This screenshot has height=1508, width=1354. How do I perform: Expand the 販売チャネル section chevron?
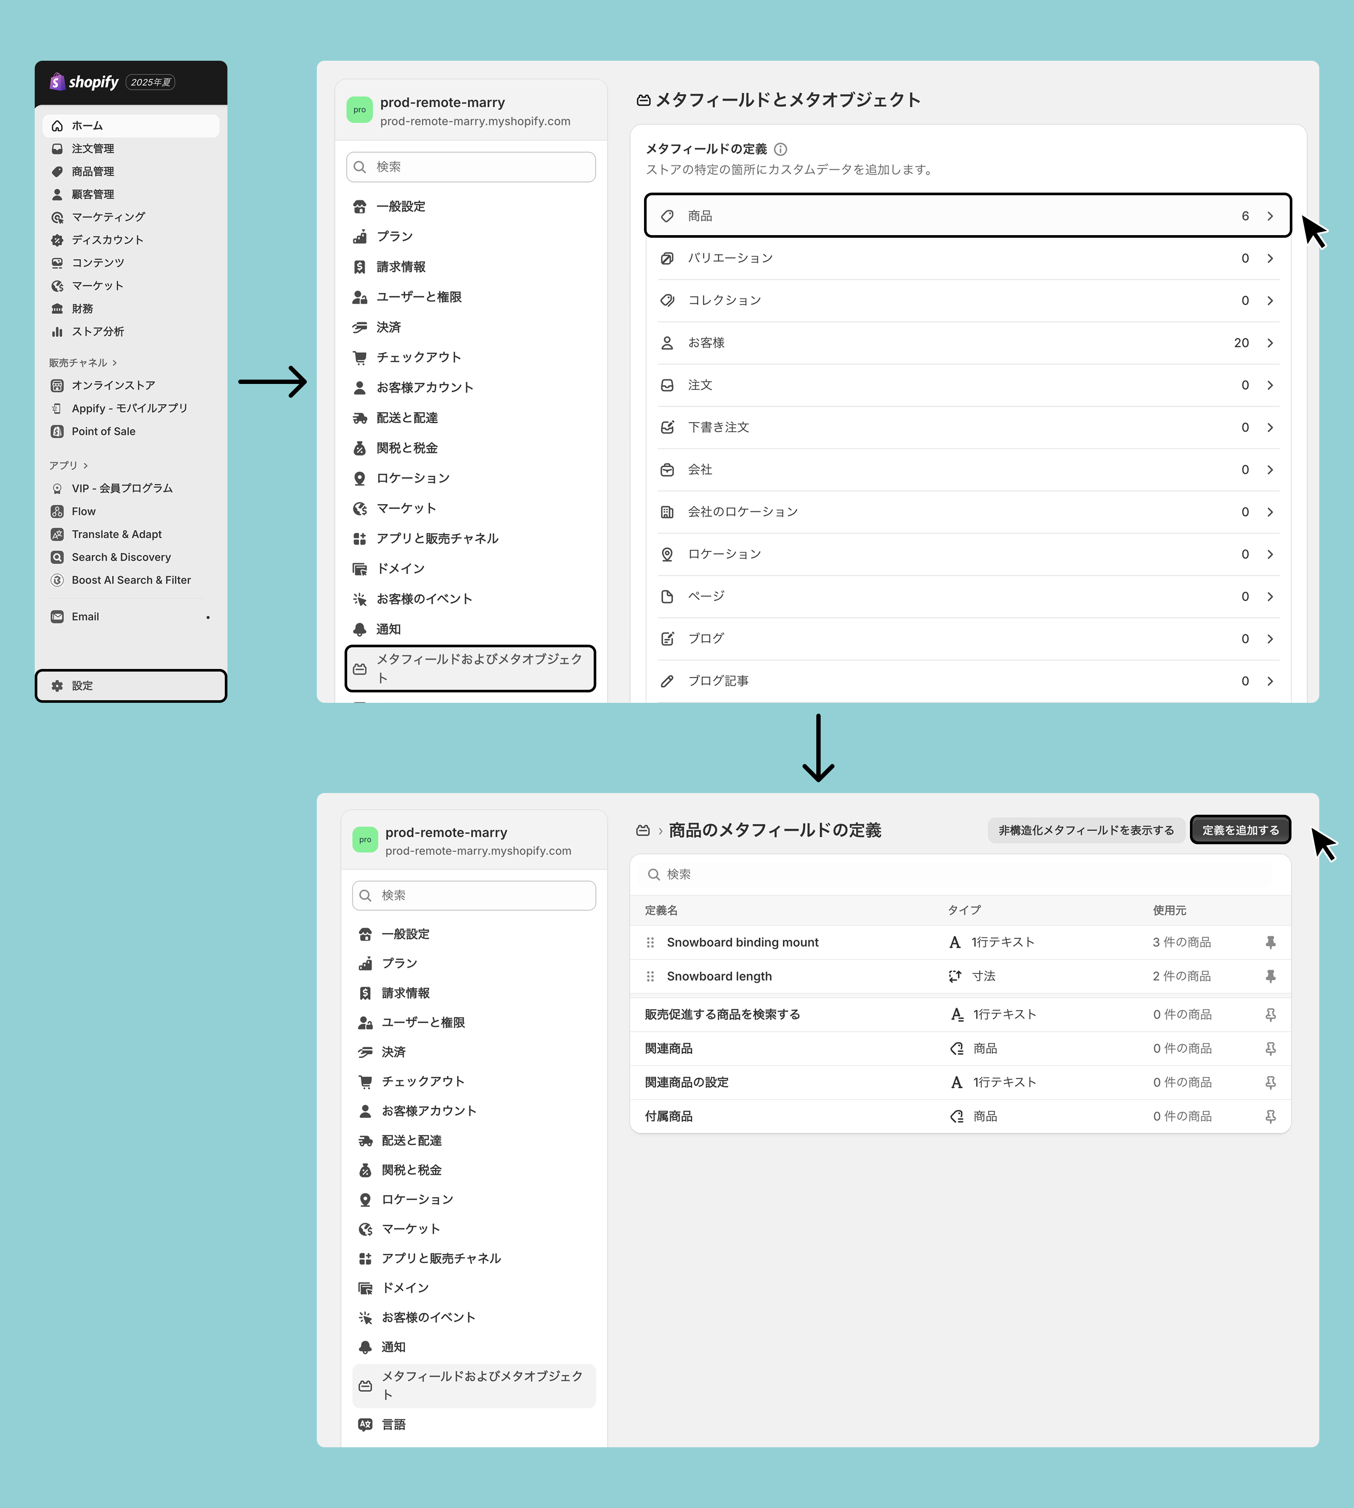tap(115, 363)
